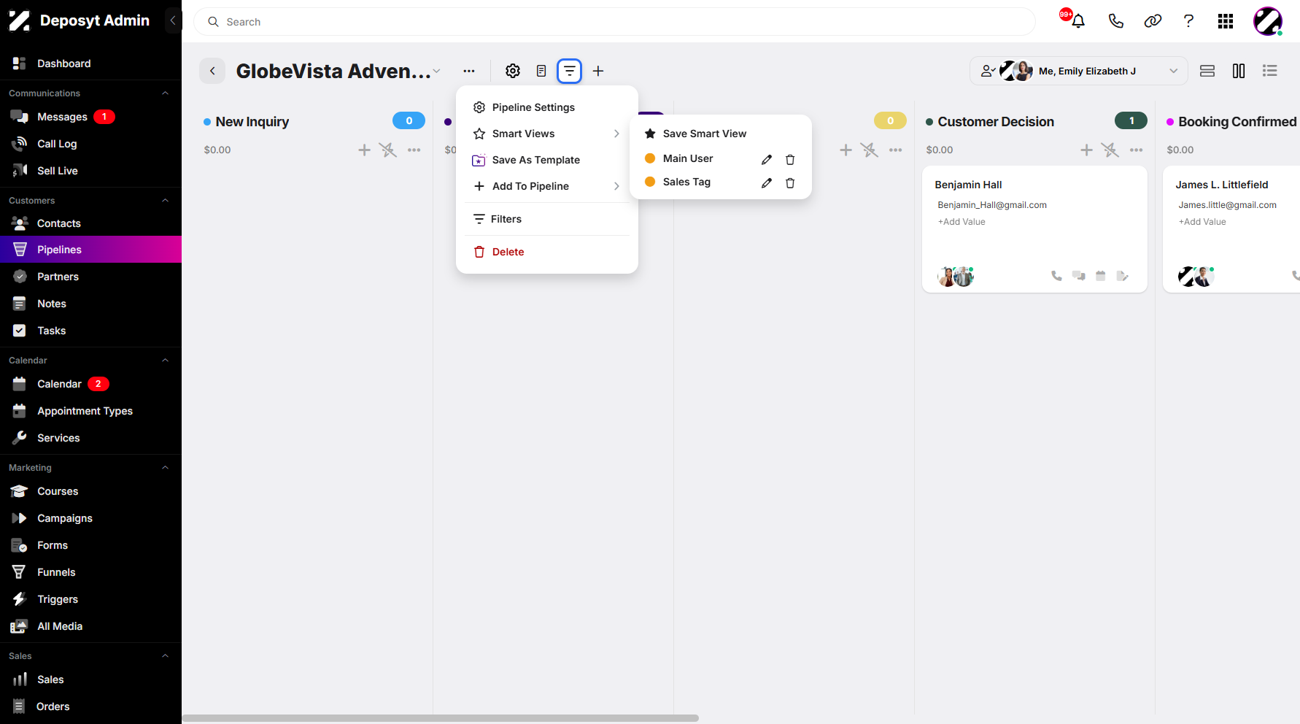Collapse the Communications section

click(x=165, y=93)
